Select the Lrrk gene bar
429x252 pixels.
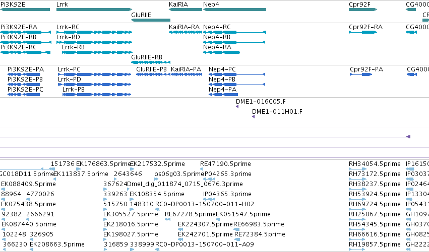tap(94, 10)
